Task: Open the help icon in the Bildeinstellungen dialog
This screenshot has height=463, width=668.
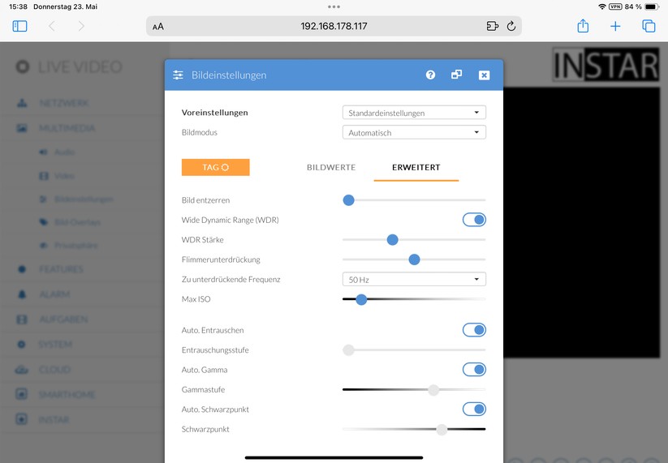Action: coord(430,75)
